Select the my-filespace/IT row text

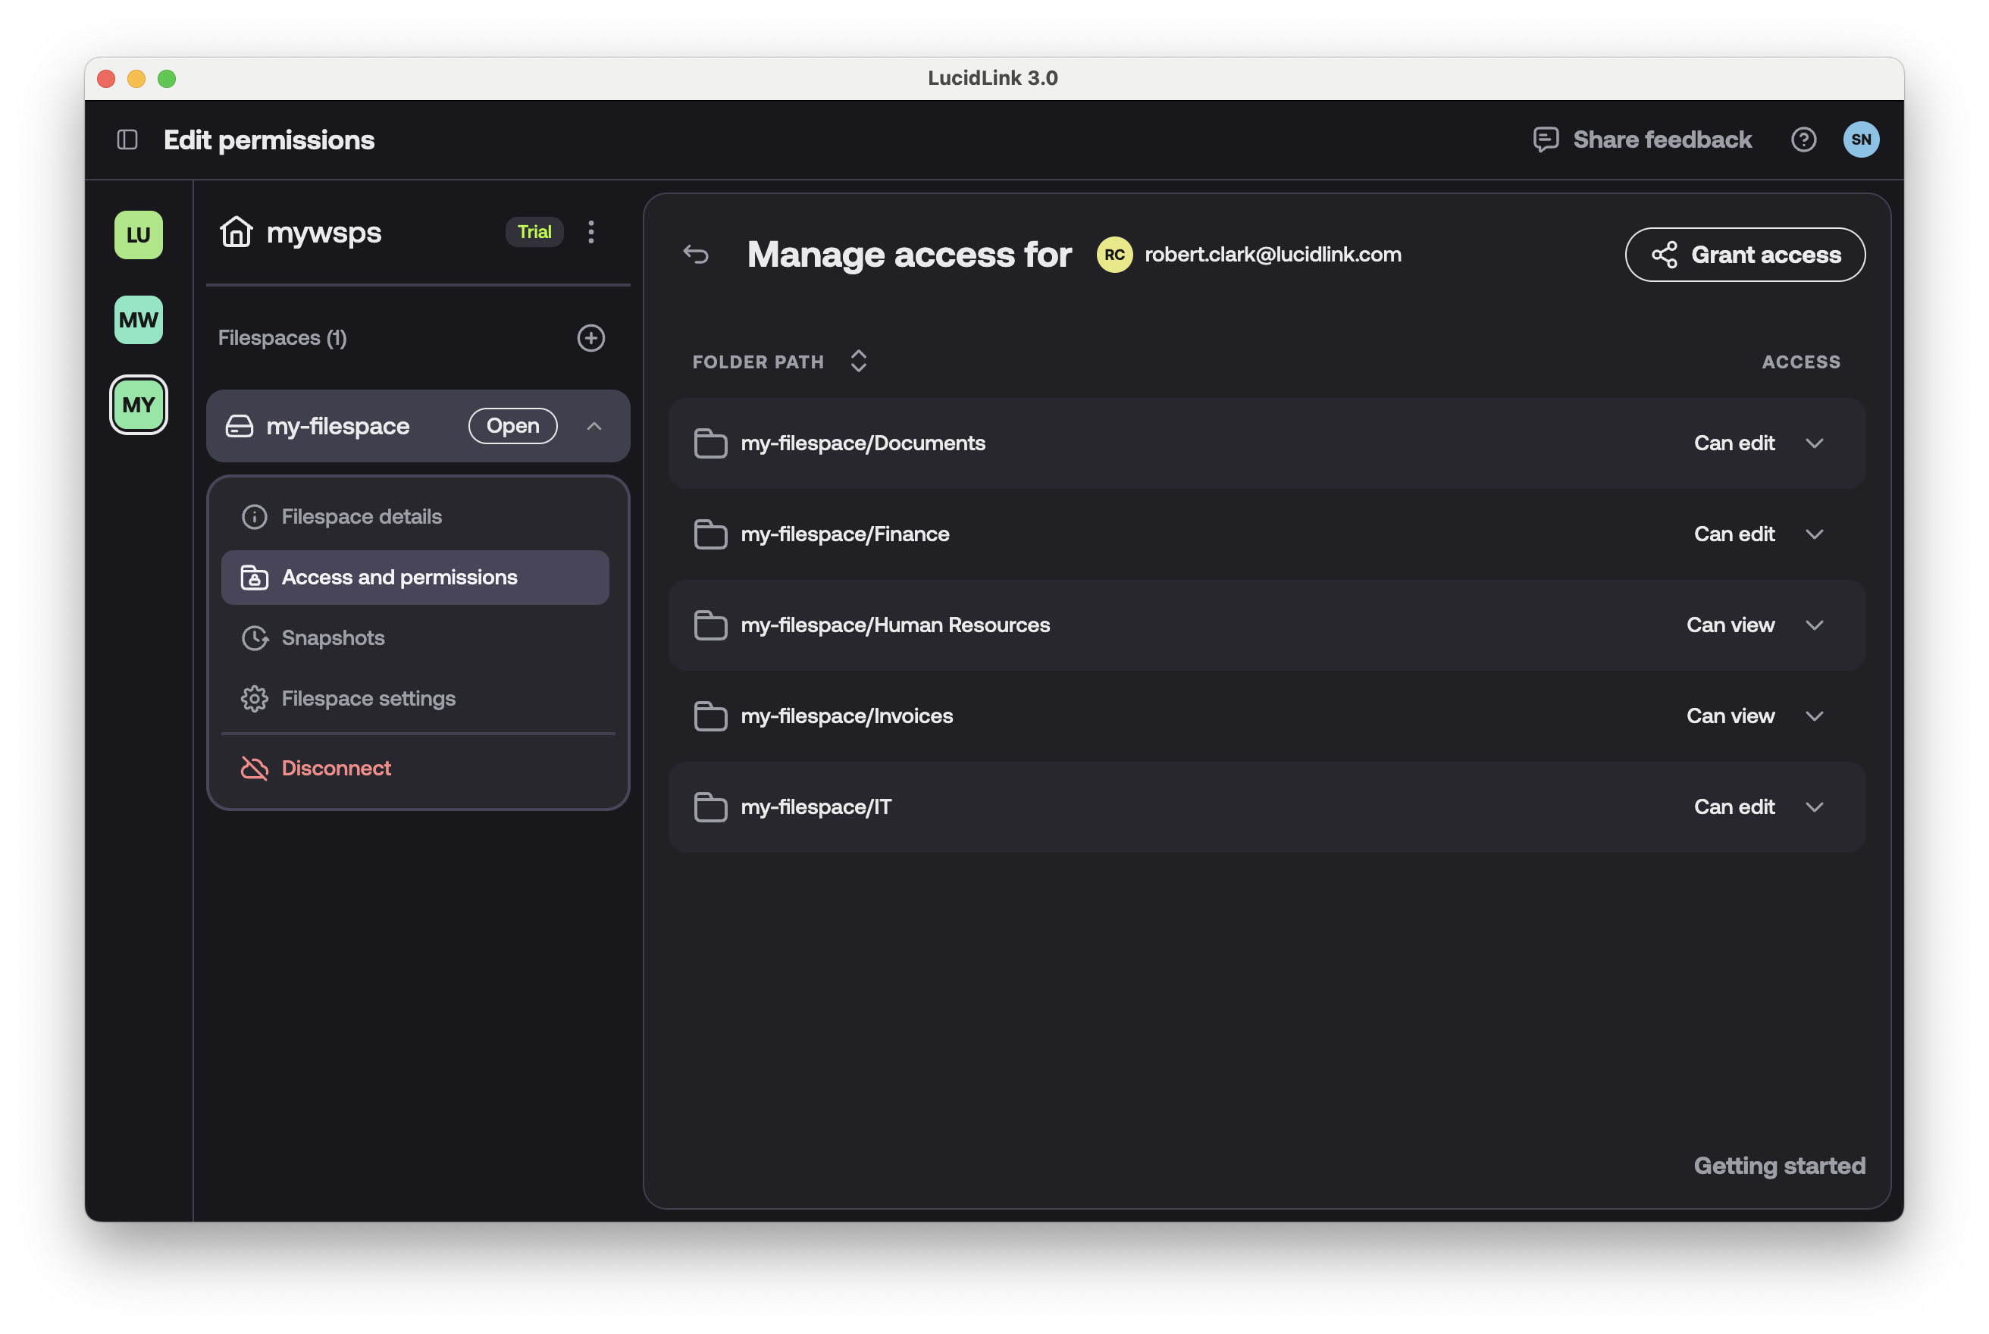[x=816, y=807]
